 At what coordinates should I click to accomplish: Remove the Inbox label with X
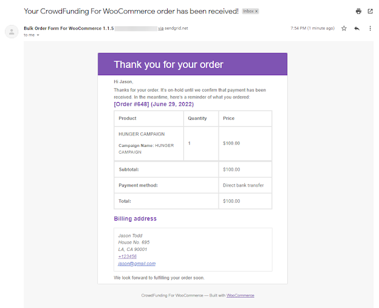coord(256,11)
